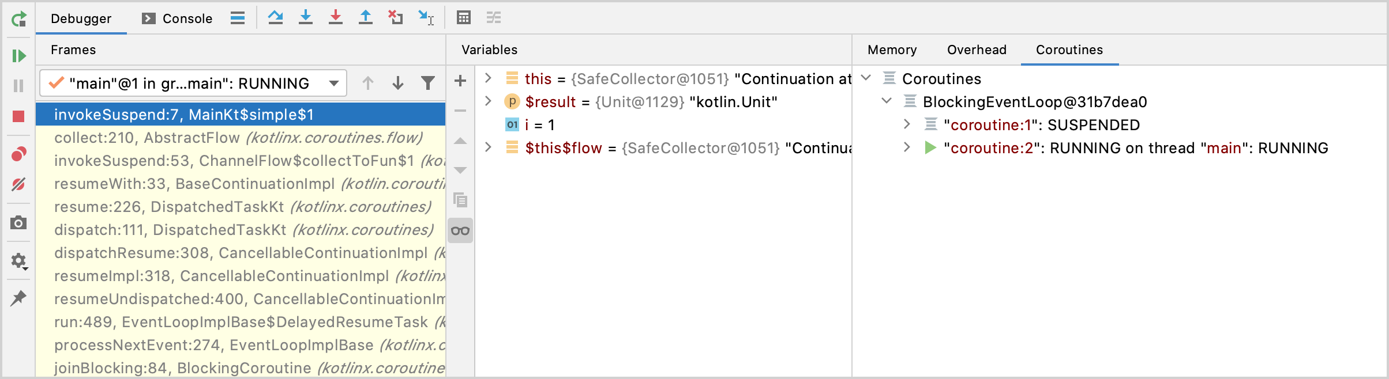Click the Rerun debug session icon
The height and width of the screenshot is (379, 1389).
tap(19, 19)
